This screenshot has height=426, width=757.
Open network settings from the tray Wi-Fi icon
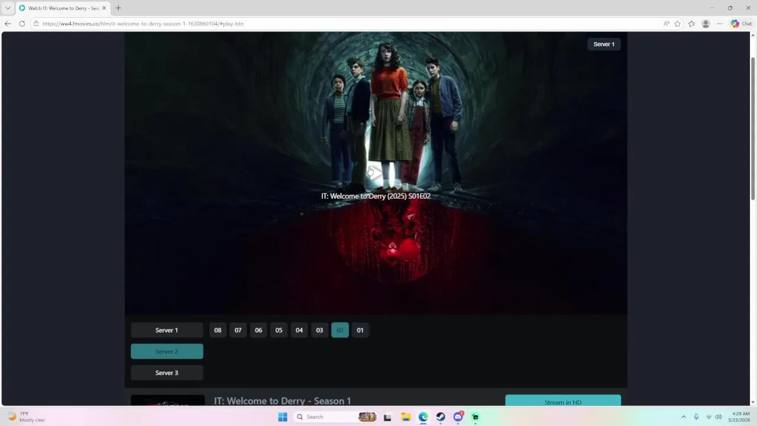[709, 417]
